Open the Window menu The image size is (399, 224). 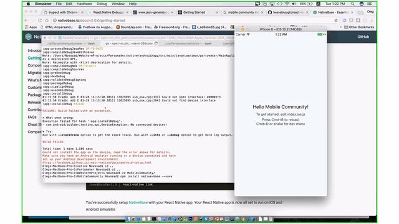pos(118,4)
